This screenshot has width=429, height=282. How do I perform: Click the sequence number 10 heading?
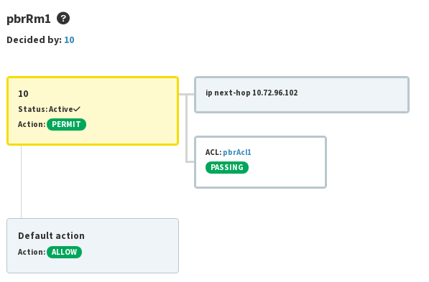(23, 94)
